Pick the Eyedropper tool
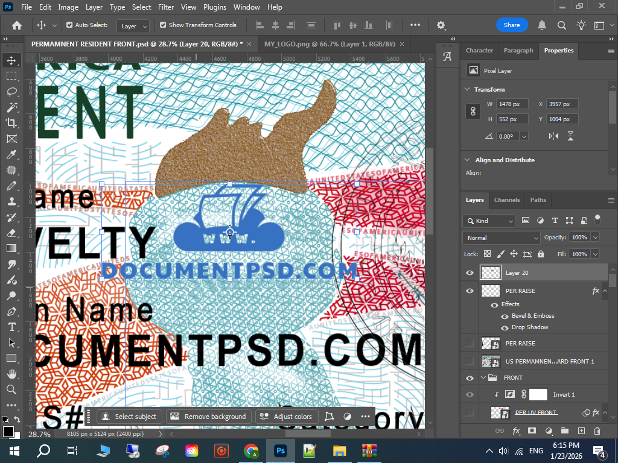 point(11,154)
